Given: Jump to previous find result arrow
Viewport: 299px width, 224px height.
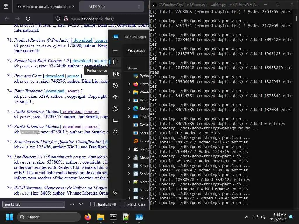Looking at the screenshot, I should pos(72,204).
